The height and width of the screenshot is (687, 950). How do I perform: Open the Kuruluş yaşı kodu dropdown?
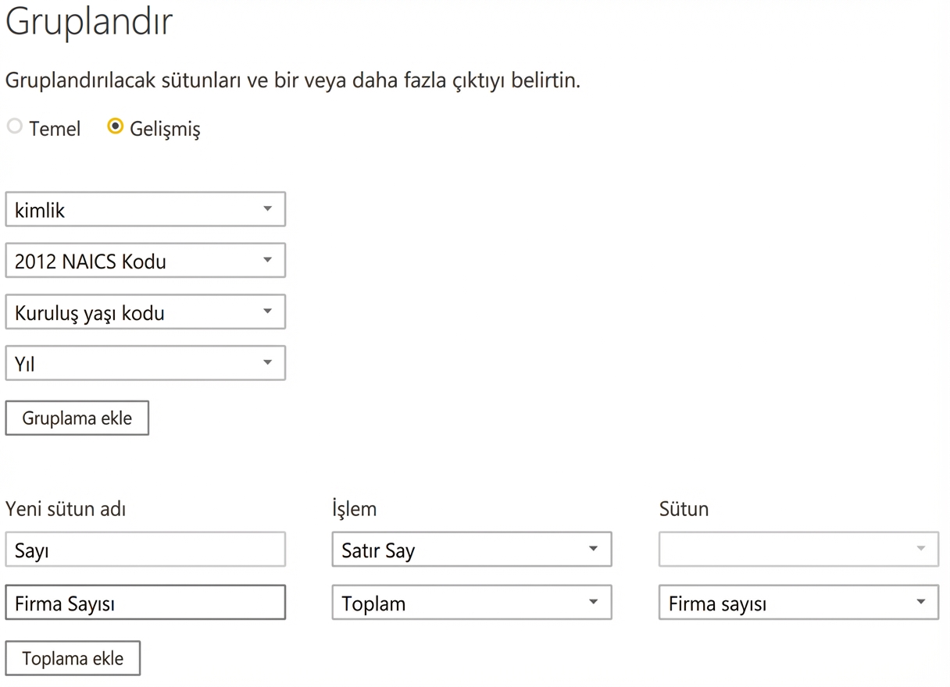(x=145, y=312)
